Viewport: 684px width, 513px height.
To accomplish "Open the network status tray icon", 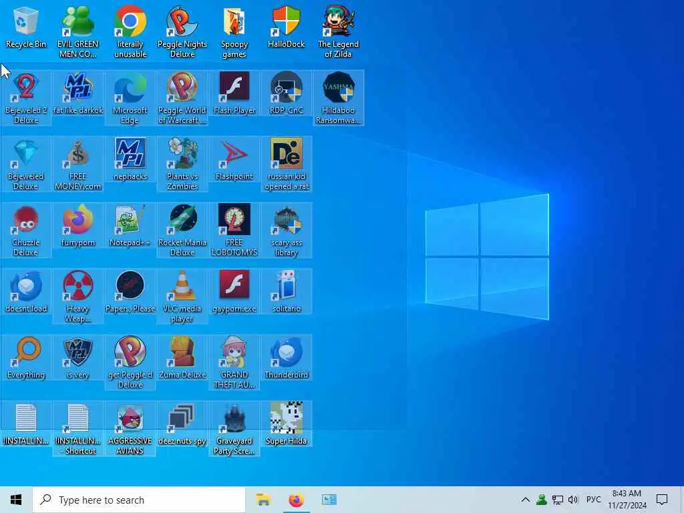I will pyautogui.click(x=558, y=500).
